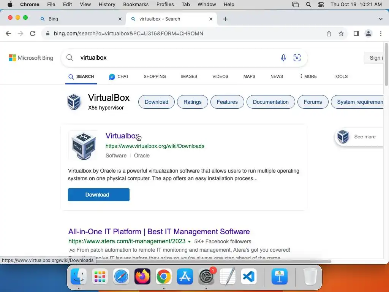Open TextEdit from the Dock
The height and width of the screenshot is (292, 389).
point(228,276)
